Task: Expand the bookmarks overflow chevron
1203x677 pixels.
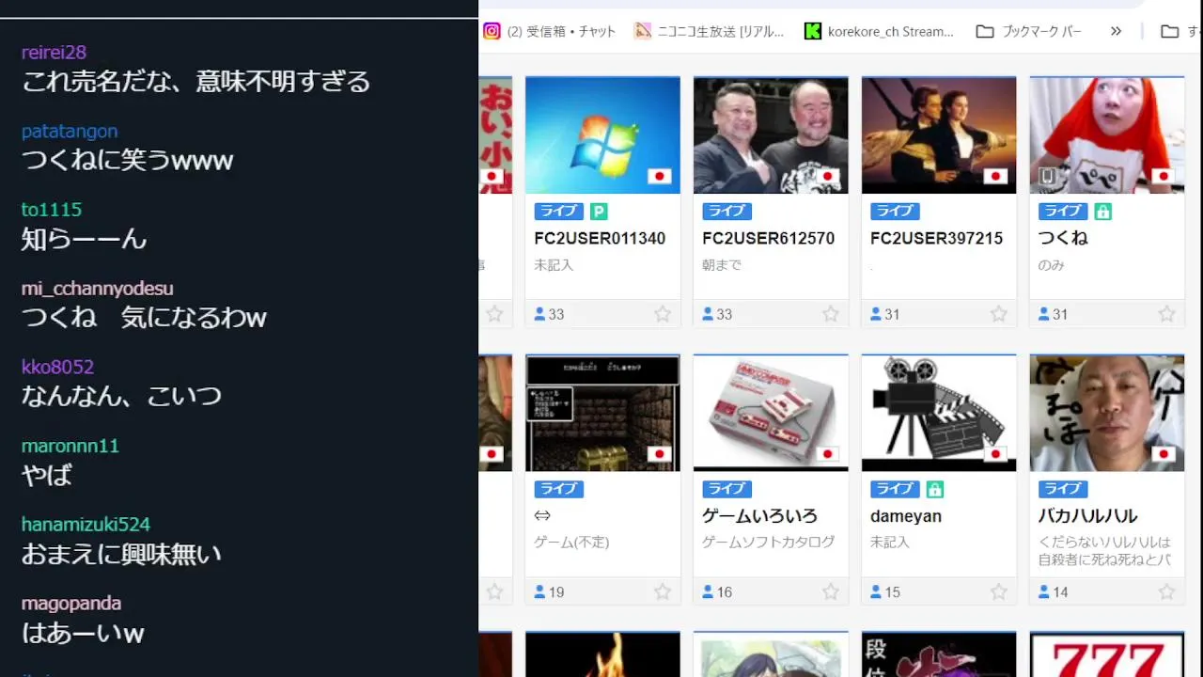Action: pyautogui.click(x=1116, y=31)
